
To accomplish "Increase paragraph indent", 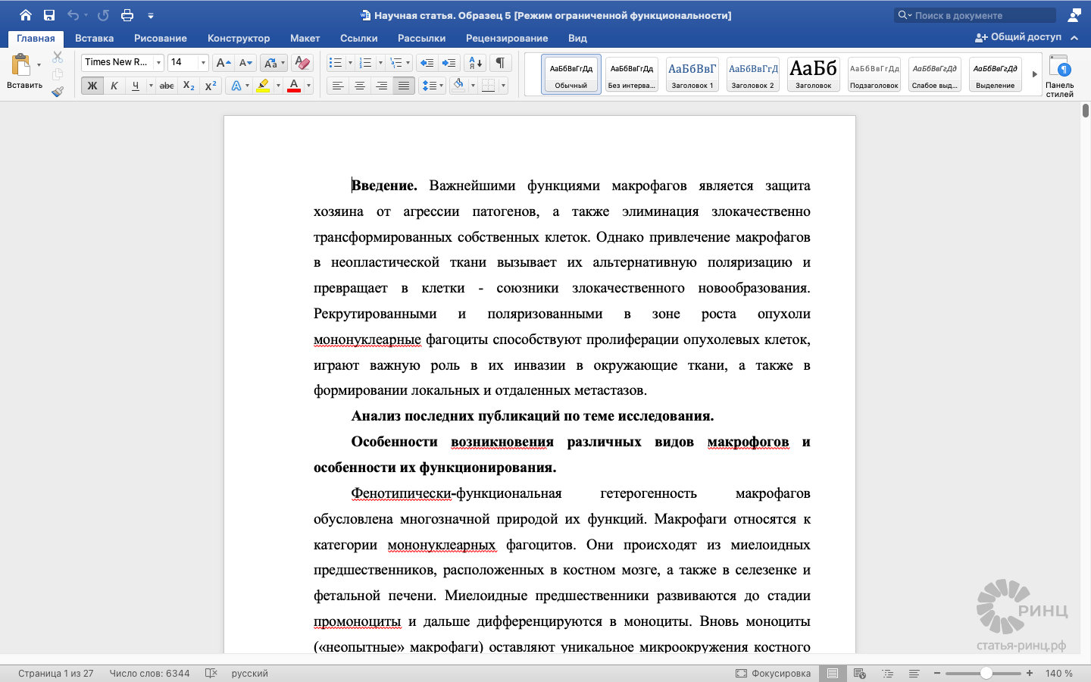I will point(449,63).
